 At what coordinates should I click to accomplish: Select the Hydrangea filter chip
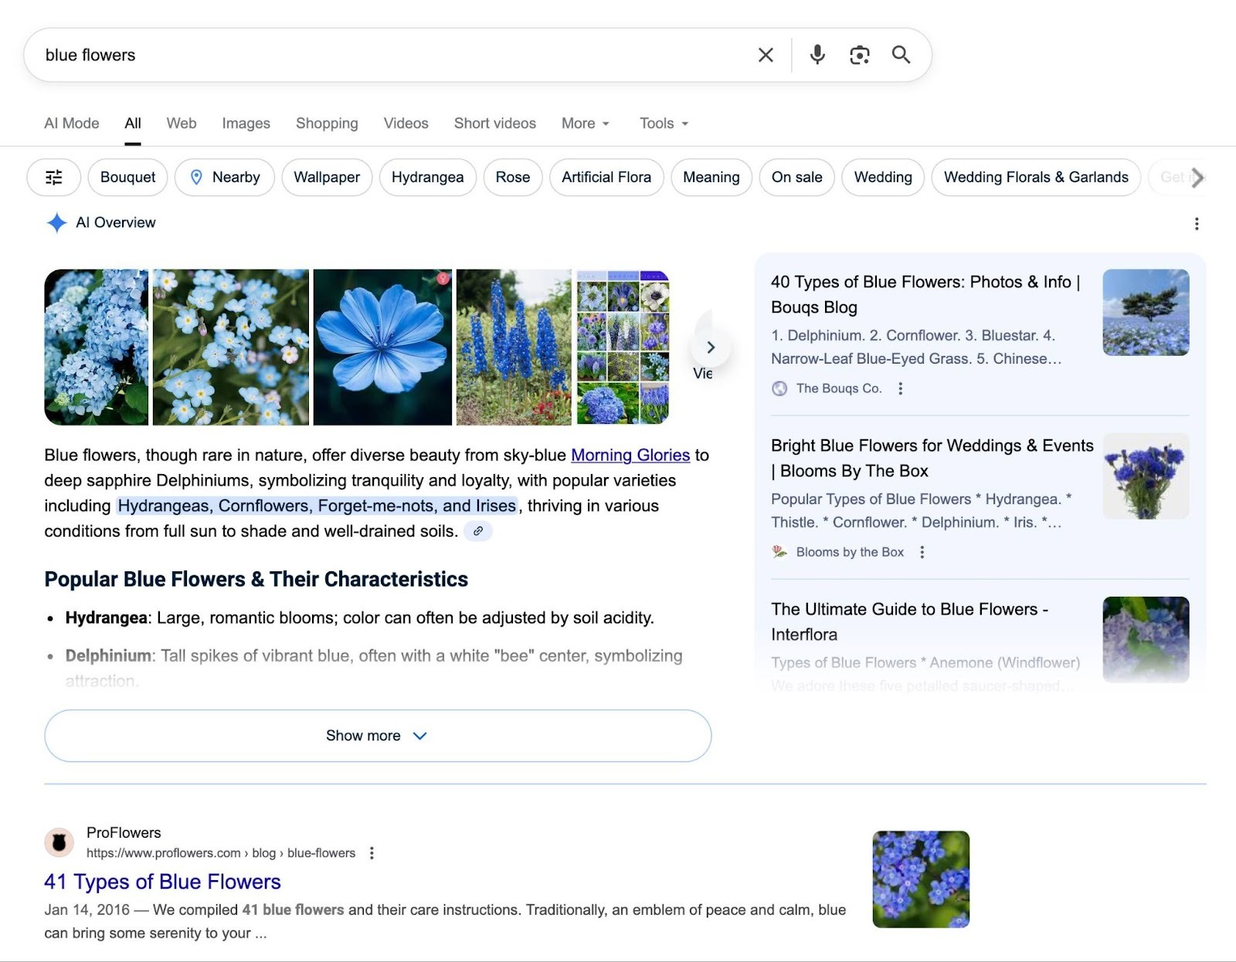[x=427, y=178]
